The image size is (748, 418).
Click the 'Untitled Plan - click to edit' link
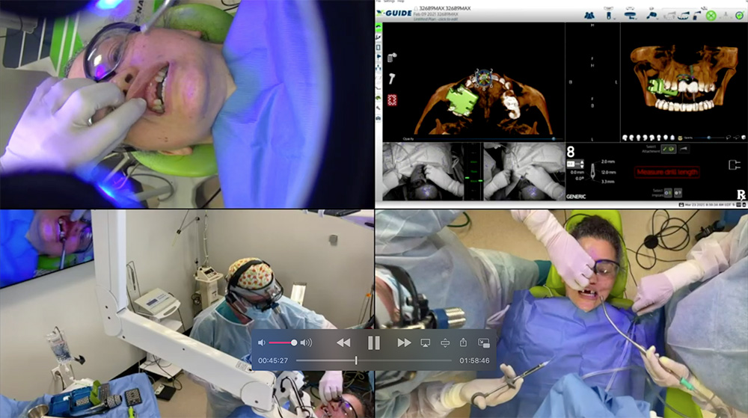[x=435, y=19]
